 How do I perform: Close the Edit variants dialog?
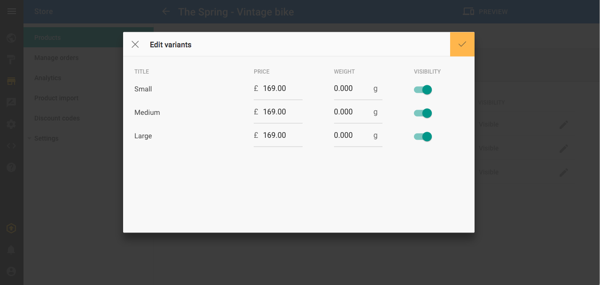coord(135,45)
